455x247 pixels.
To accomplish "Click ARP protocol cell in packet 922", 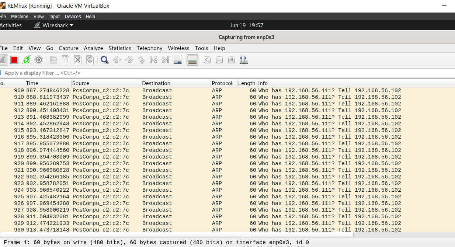I will coord(217,177).
